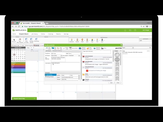Open John Ranger account menu
This screenshot has height=122, width=163.
[x=146, y=30]
